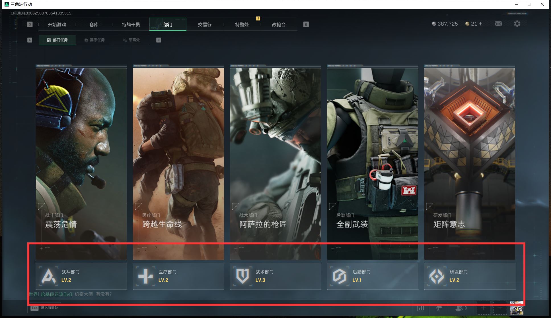Click the 研发部门 diamond icon

click(x=437, y=276)
